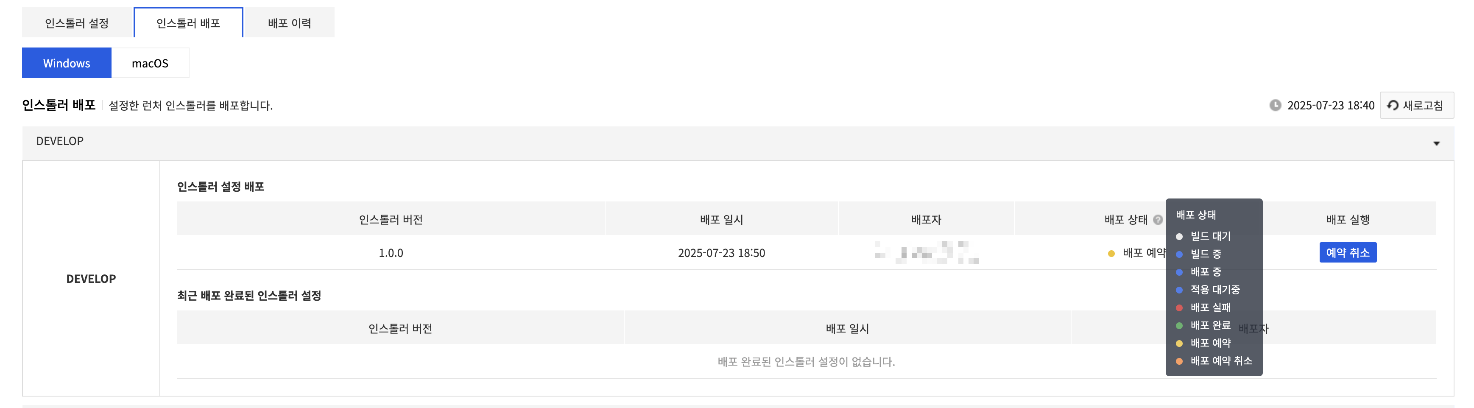Click the red dot beside 배포 실패
This screenshot has width=1474, height=408.
tap(1179, 308)
